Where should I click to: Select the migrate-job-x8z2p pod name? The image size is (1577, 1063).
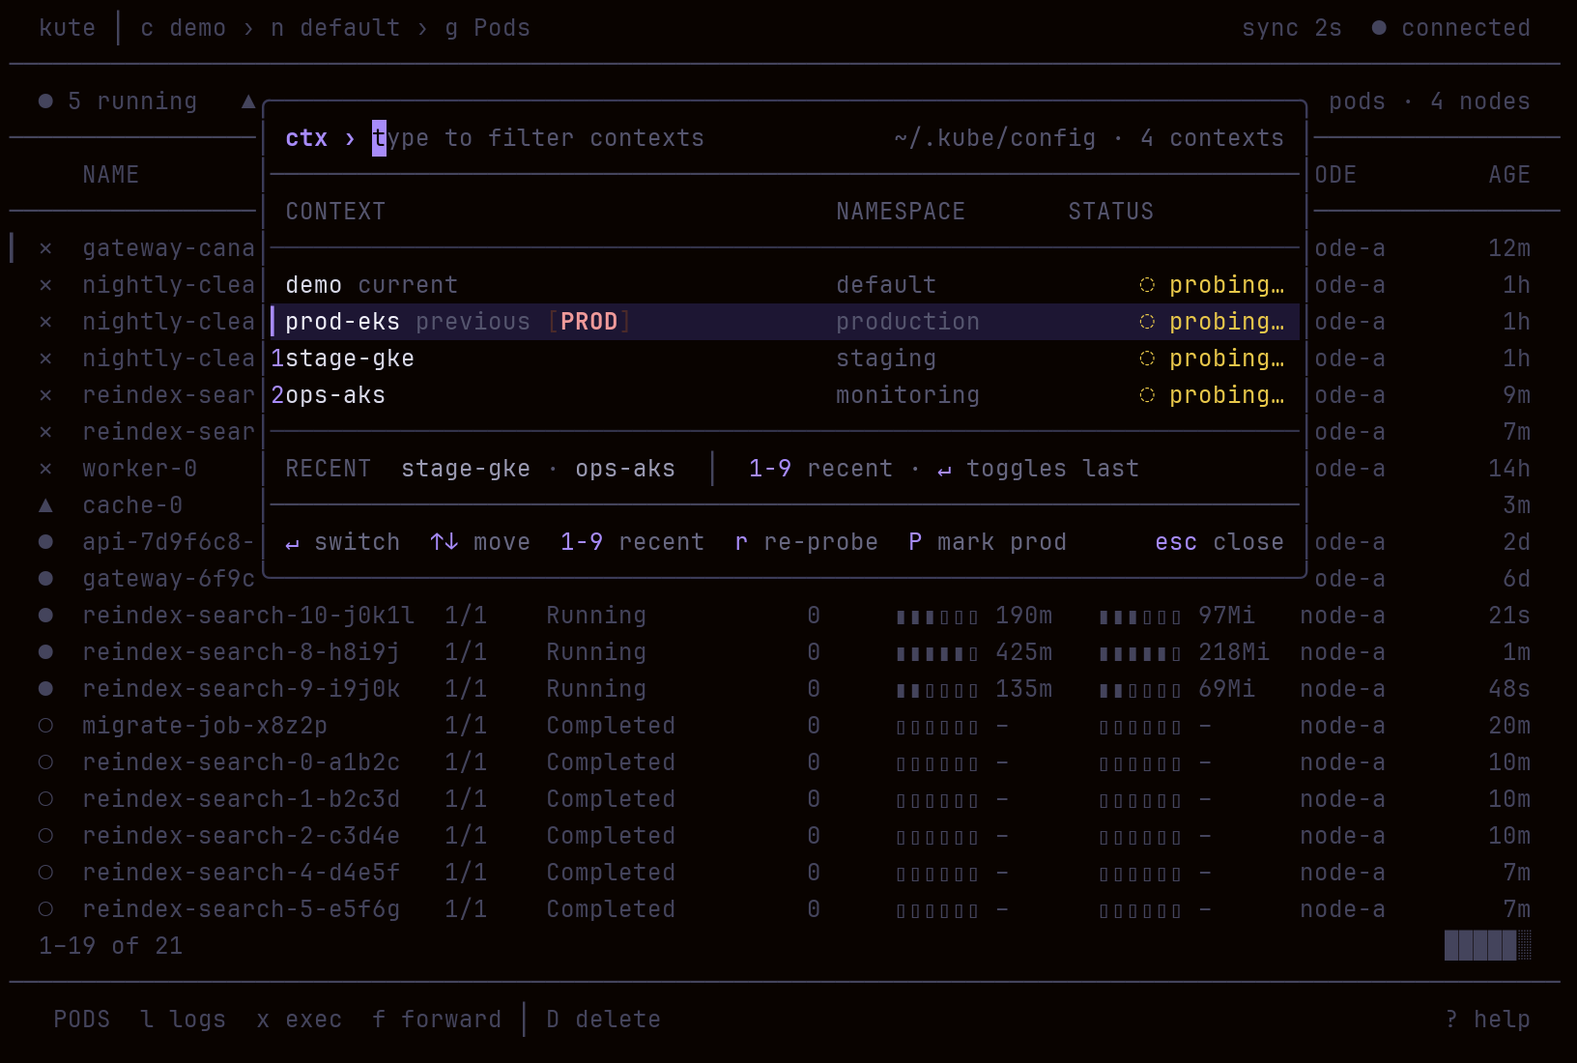tap(205, 726)
